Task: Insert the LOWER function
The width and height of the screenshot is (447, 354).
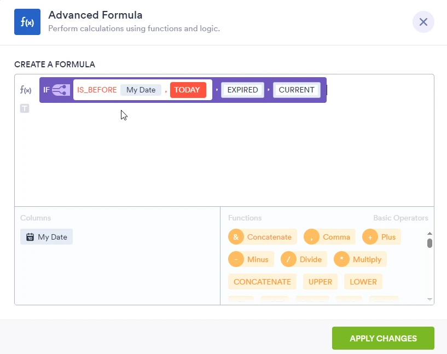Action: coord(363,281)
